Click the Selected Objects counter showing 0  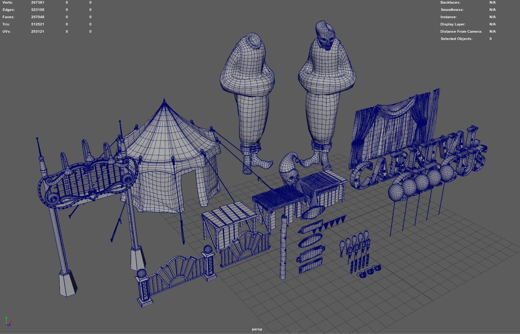pyautogui.click(x=490, y=38)
